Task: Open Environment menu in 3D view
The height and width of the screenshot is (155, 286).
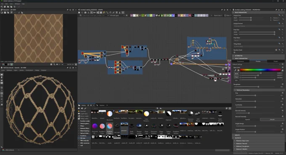Action: [29, 70]
